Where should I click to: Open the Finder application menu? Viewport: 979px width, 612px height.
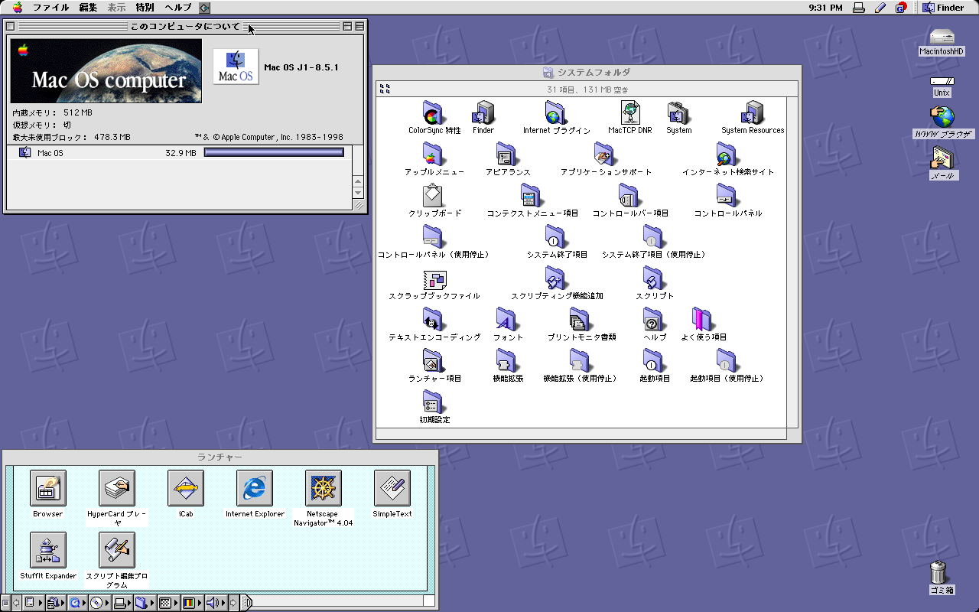click(x=943, y=8)
